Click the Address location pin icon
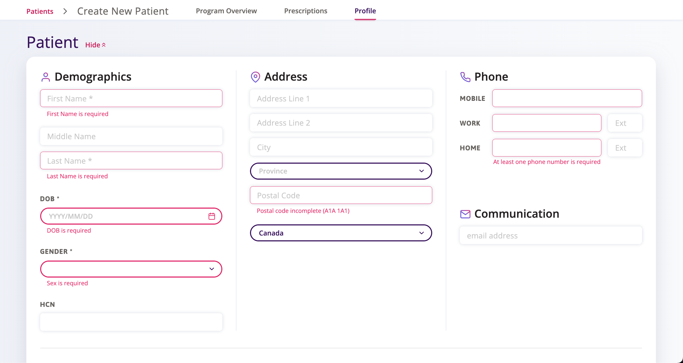 coord(255,77)
